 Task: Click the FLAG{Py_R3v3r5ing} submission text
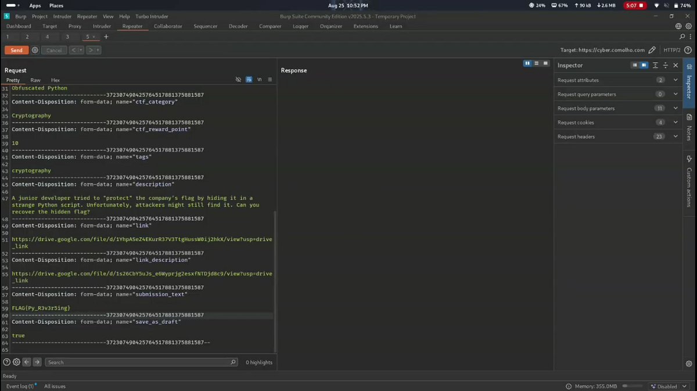[x=41, y=308]
